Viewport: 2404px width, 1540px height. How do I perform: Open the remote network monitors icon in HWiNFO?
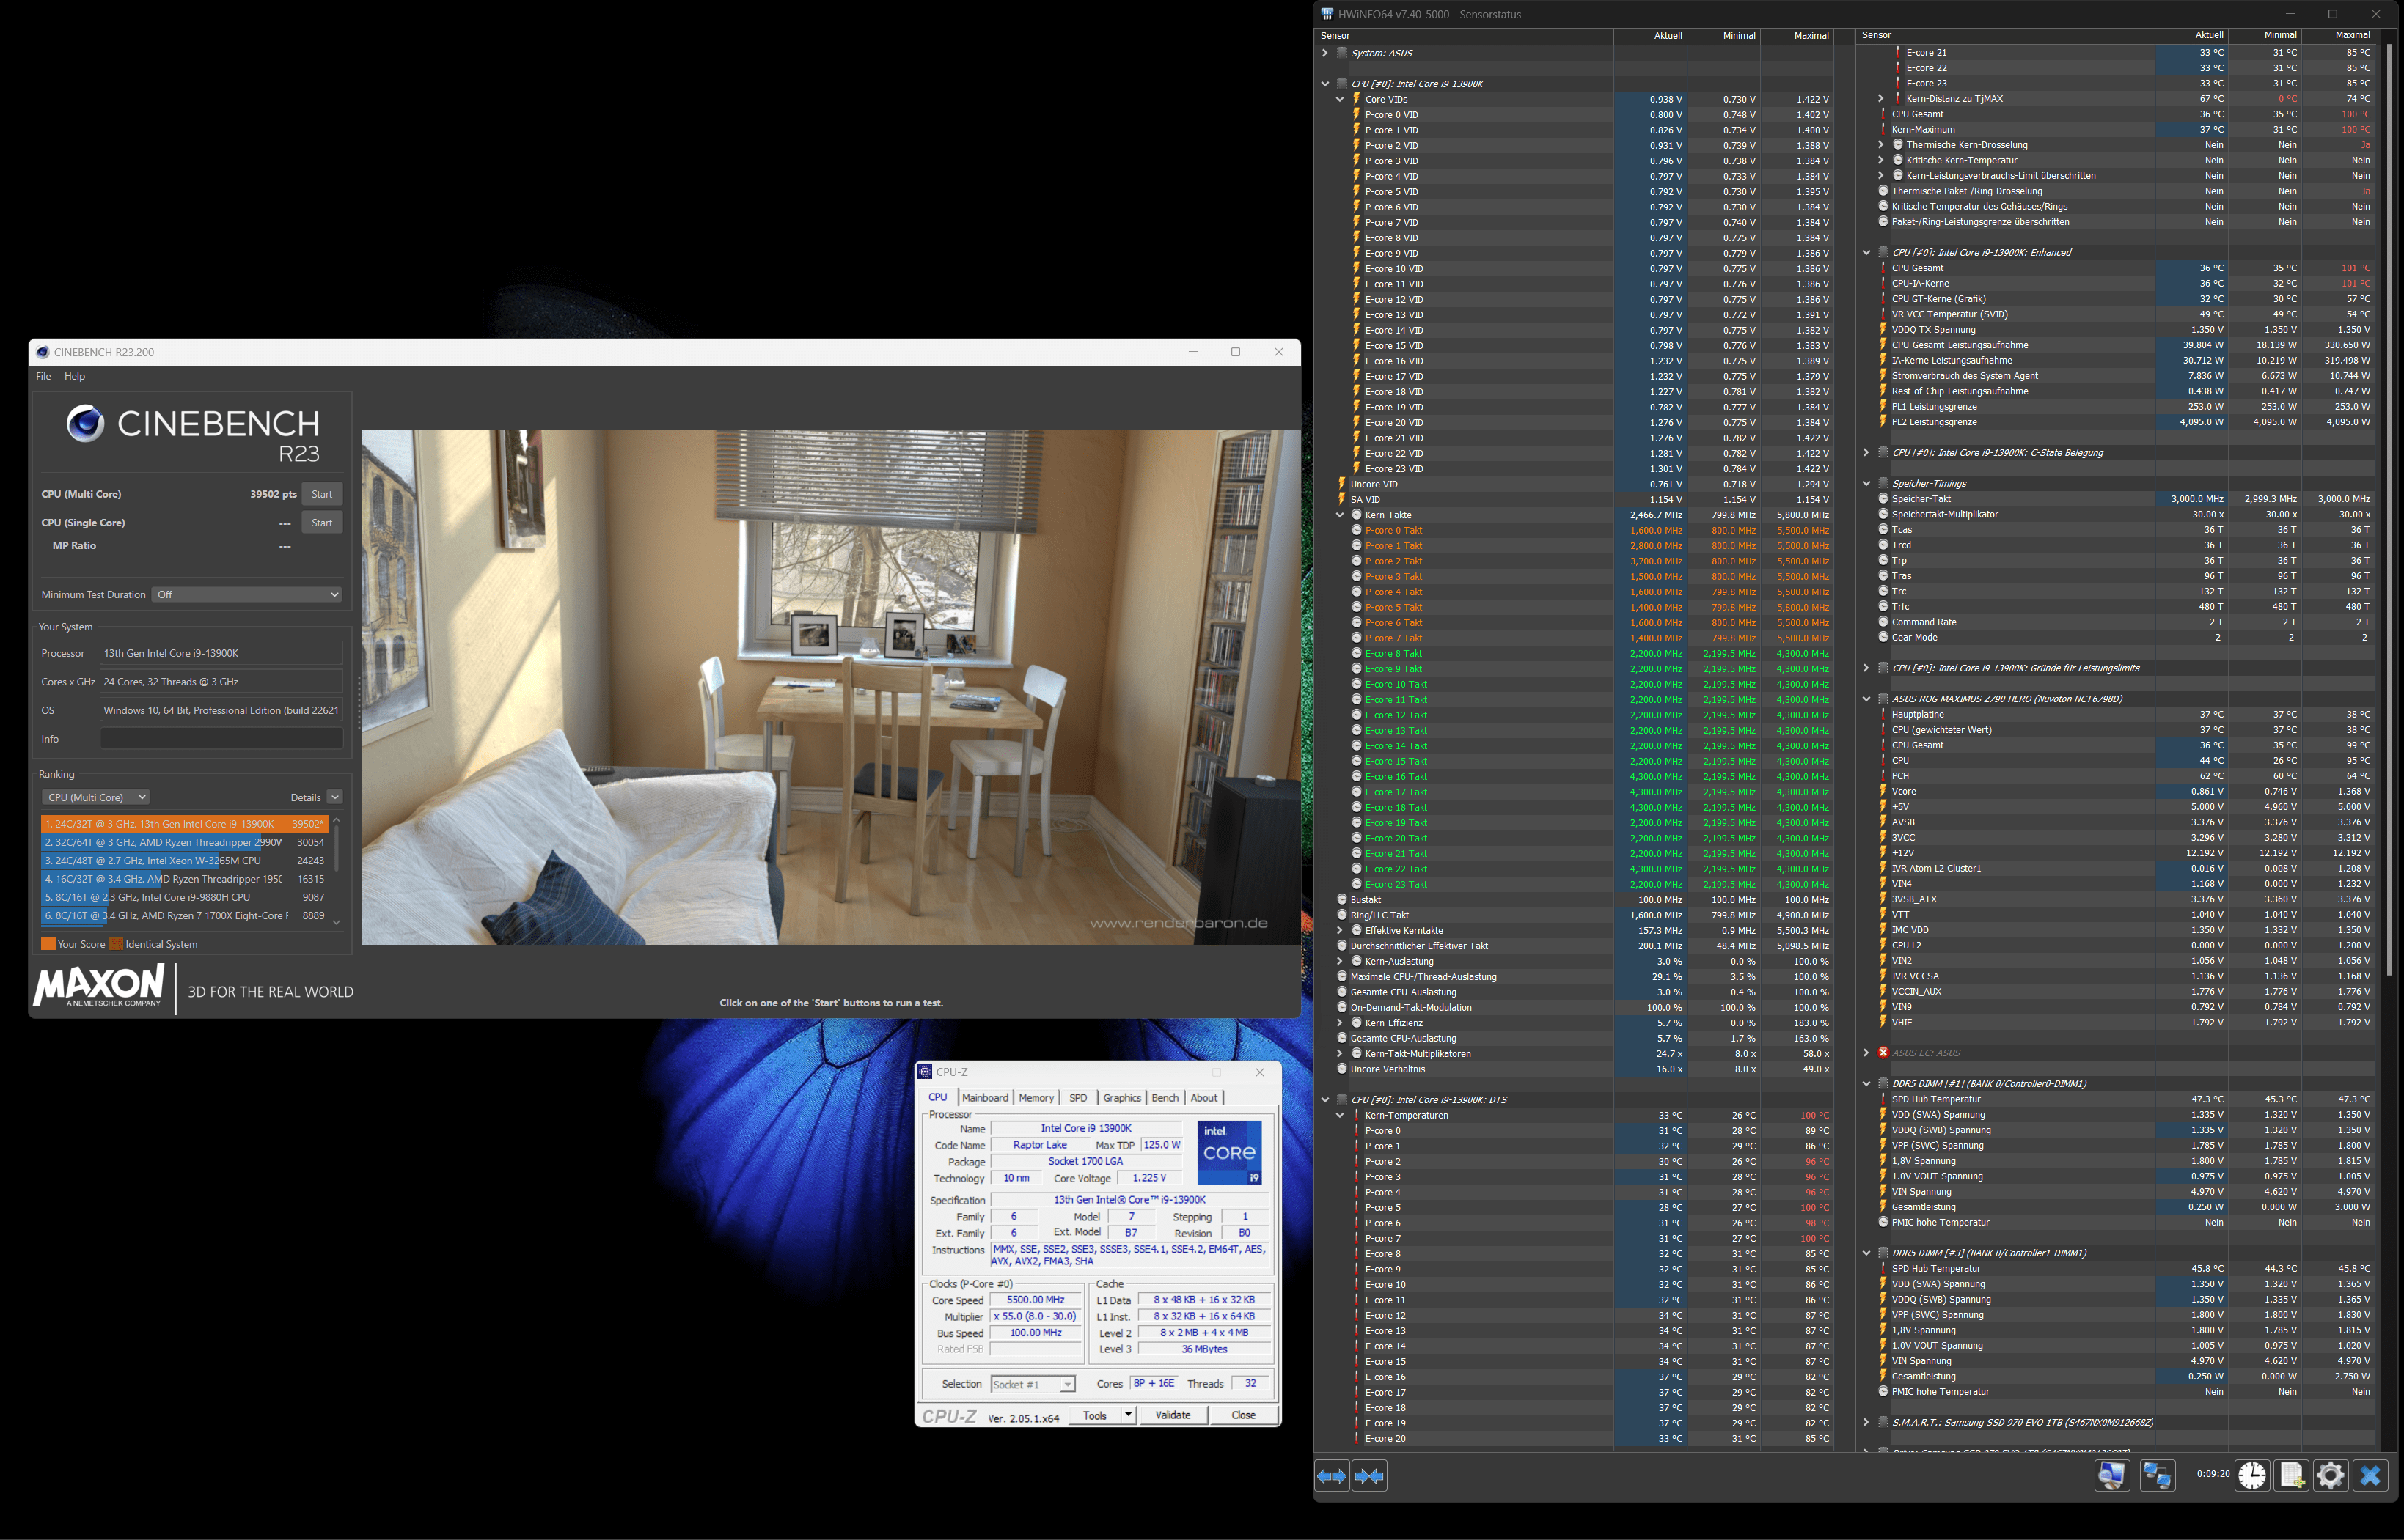2157,1475
